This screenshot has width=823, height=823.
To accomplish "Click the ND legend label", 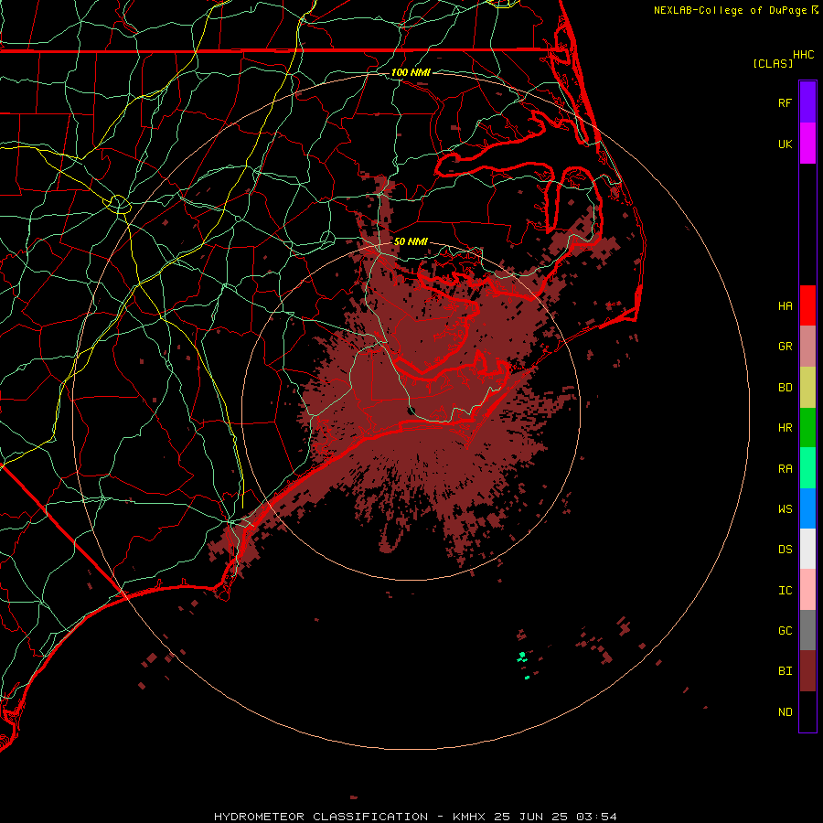I will [x=785, y=711].
